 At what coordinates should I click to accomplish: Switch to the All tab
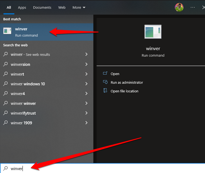(9, 8)
